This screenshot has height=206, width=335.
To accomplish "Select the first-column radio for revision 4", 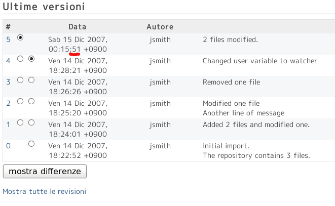I will coord(20,59).
